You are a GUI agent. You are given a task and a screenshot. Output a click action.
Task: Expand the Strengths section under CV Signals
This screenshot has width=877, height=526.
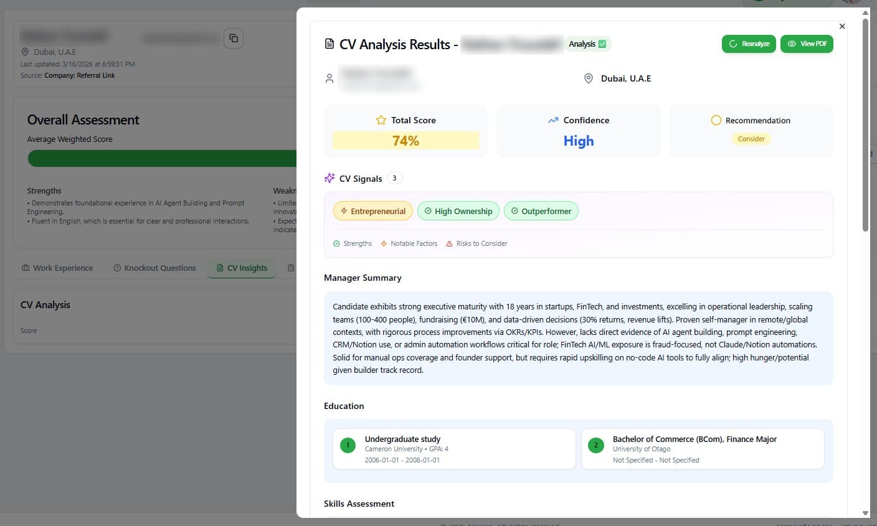353,243
